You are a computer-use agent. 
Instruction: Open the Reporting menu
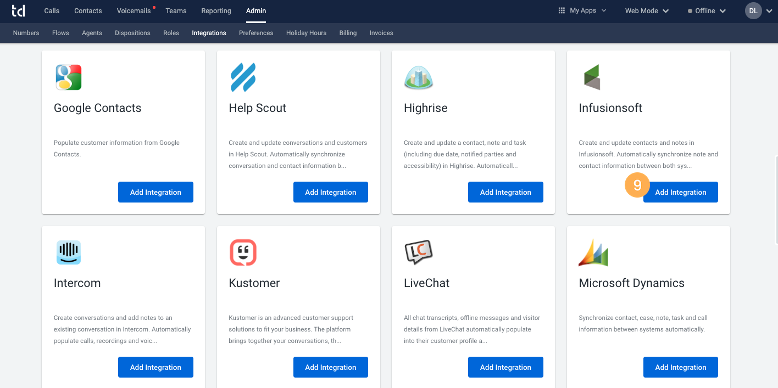[216, 11]
